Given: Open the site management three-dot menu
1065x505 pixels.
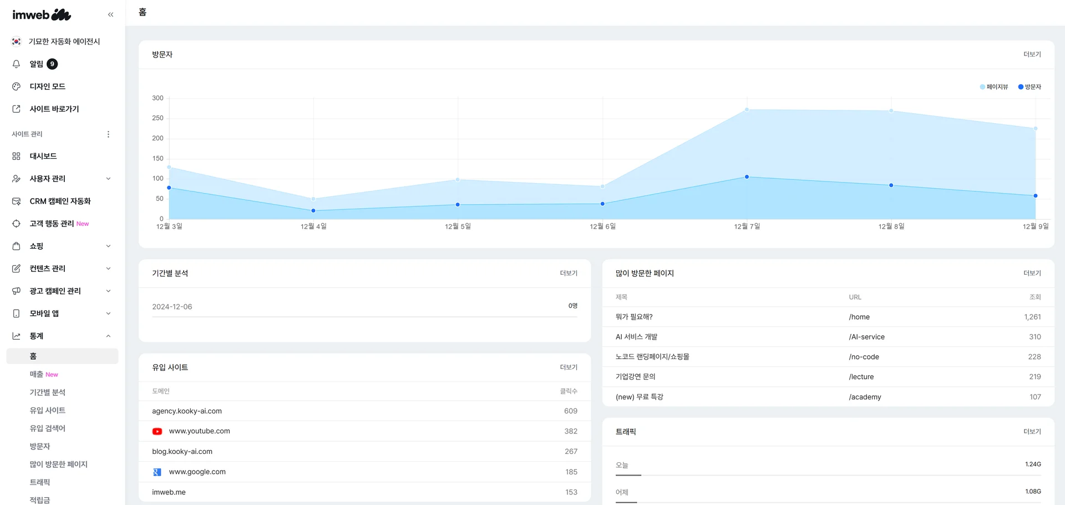Looking at the screenshot, I should click(108, 134).
